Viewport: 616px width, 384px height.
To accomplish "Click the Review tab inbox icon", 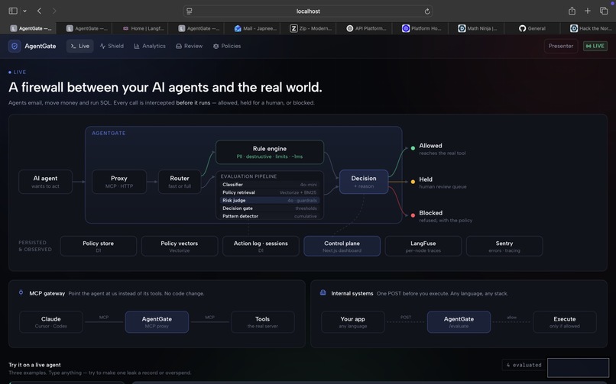I will click(x=179, y=47).
